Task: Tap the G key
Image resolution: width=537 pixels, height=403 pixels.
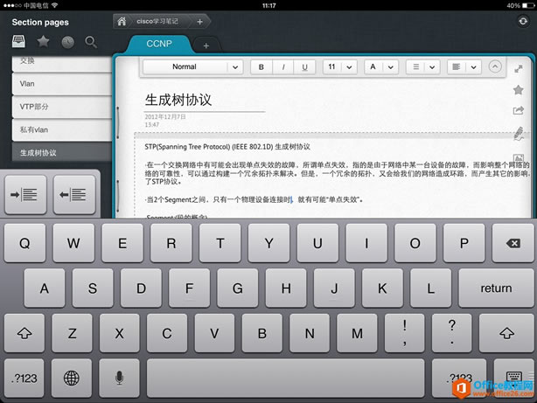Action: [238, 288]
